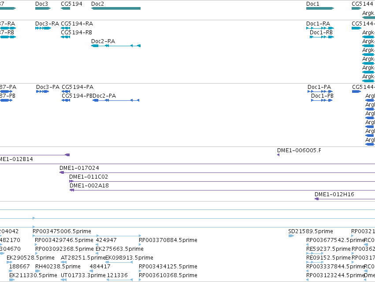375x282 pixels.
Task: Click the RE59237.5prime EST feature
Action: coord(315,253)
